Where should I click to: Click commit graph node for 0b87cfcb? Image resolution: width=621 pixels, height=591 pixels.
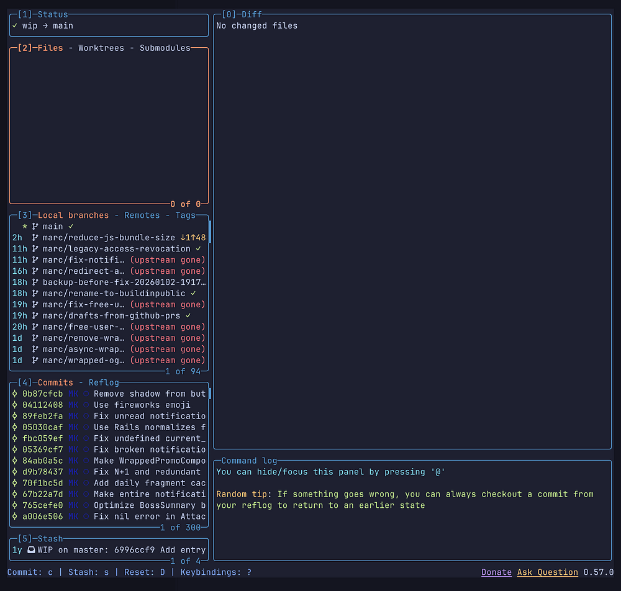pos(15,394)
